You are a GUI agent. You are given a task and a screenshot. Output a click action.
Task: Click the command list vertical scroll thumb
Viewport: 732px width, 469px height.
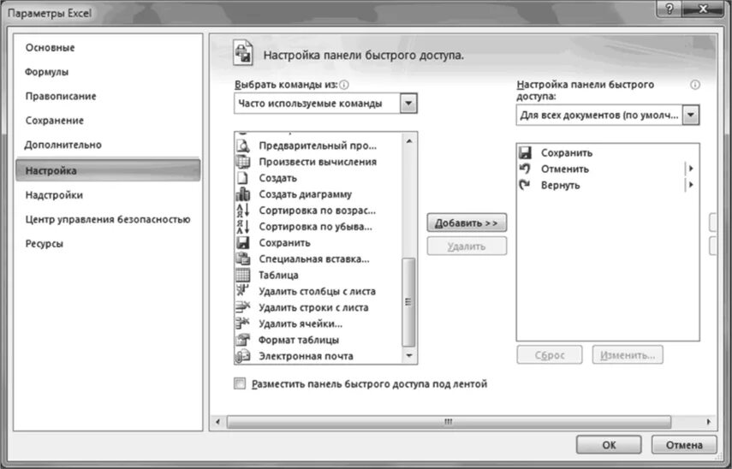click(408, 302)
